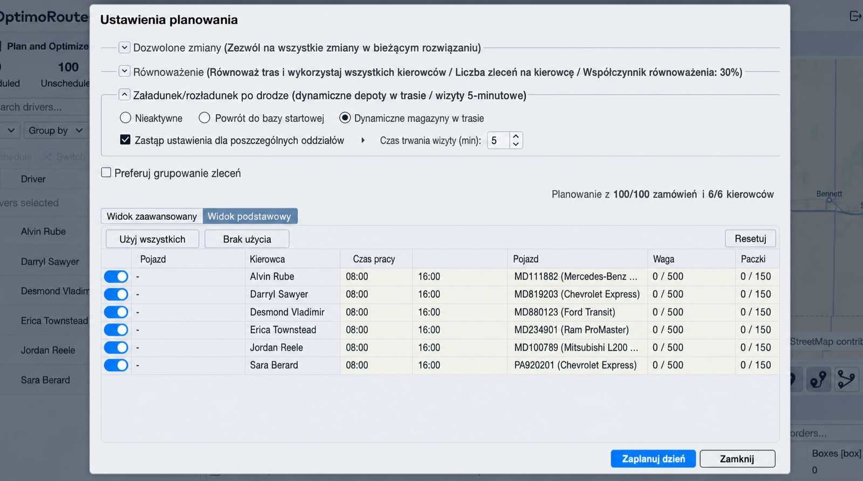Click the Driver column header in the background list
Screen dimensions: 863x481
tap(33, 179)
